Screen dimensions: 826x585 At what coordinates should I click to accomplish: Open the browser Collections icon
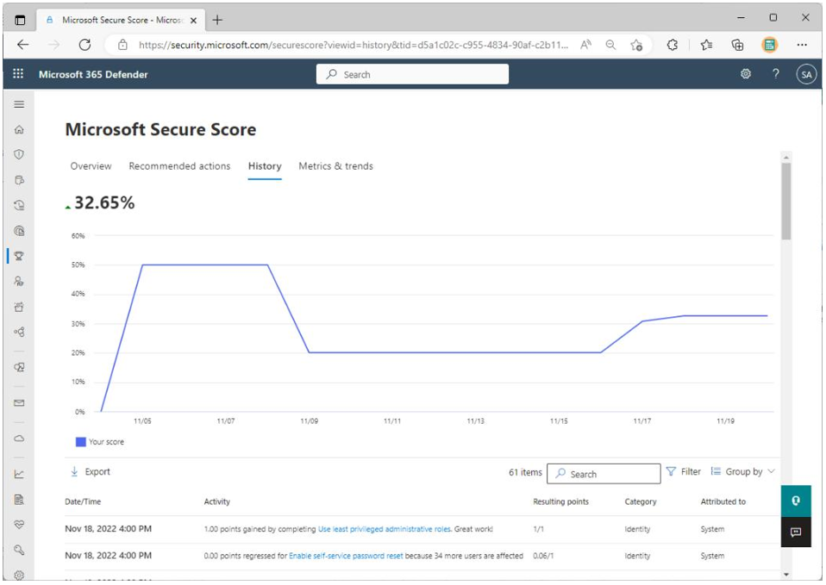coord(737,45)
